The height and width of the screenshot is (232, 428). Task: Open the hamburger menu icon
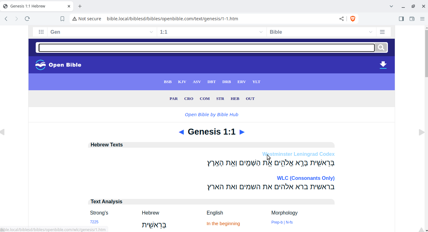point(382,32)
